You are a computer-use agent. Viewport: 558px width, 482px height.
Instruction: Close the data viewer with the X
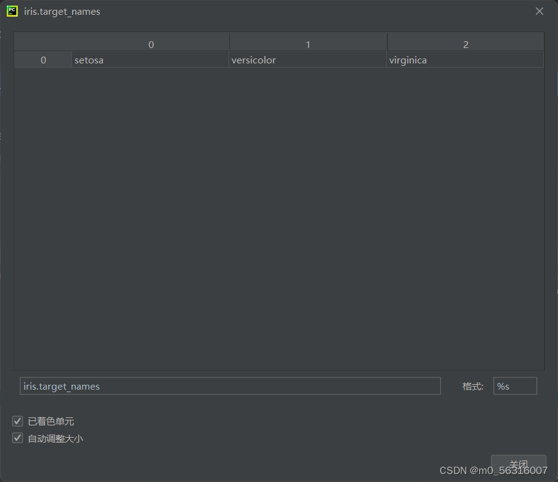coord(539,10)
